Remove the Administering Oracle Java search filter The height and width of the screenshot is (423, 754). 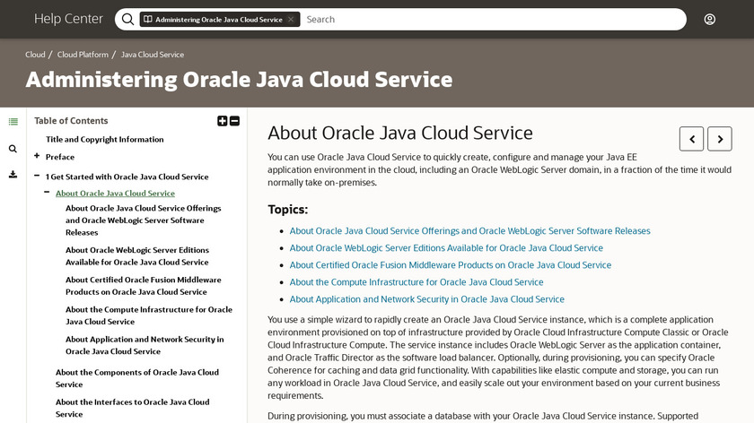[x=291, y=19]
